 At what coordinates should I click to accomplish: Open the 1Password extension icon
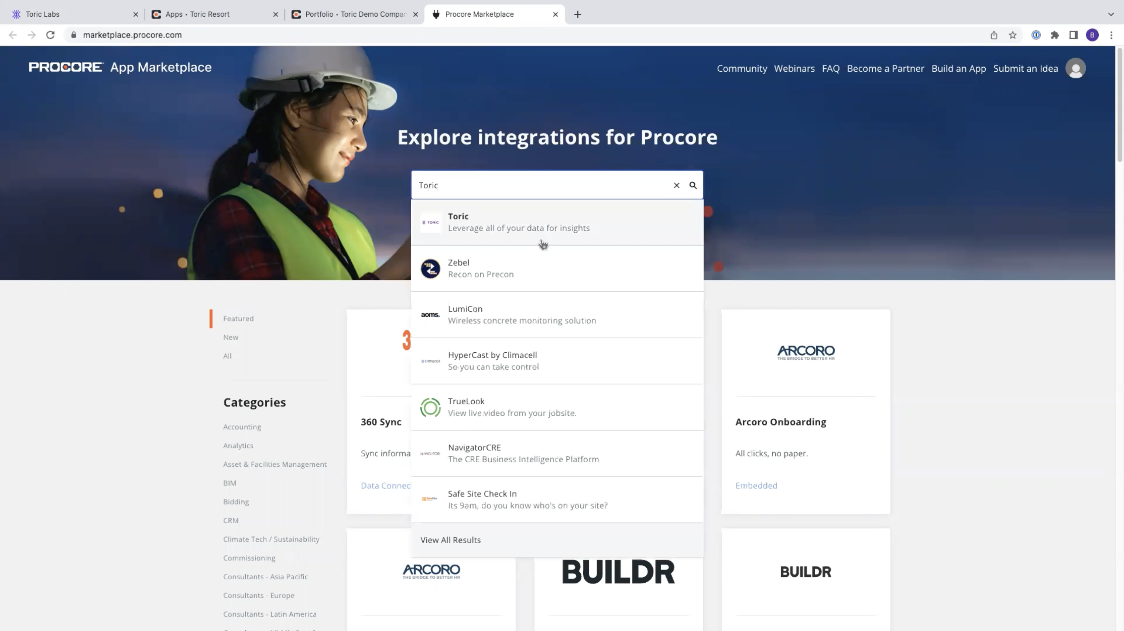[1036, 35]
